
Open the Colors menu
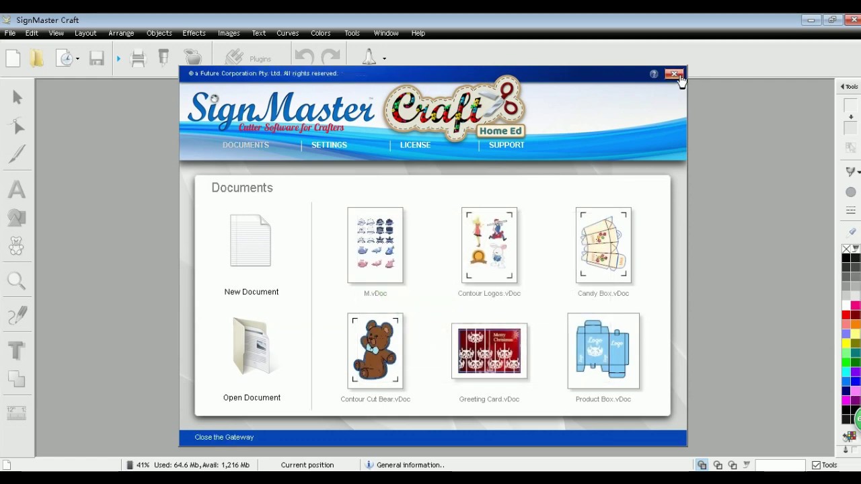click(x=320, y=33)
